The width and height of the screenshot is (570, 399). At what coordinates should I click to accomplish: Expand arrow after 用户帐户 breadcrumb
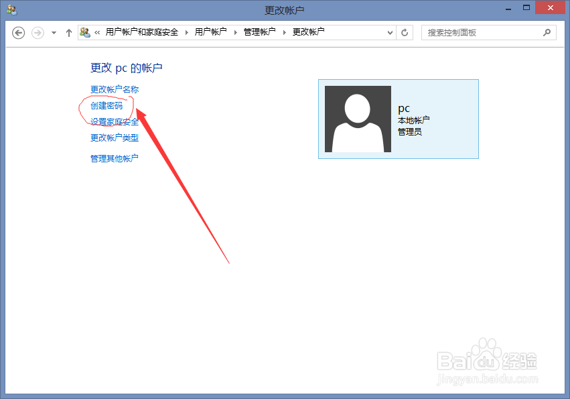(236, 32)
